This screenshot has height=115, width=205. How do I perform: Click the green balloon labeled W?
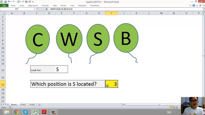pos(69,39)
